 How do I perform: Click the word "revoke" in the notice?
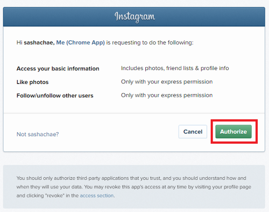pos(55,195)
